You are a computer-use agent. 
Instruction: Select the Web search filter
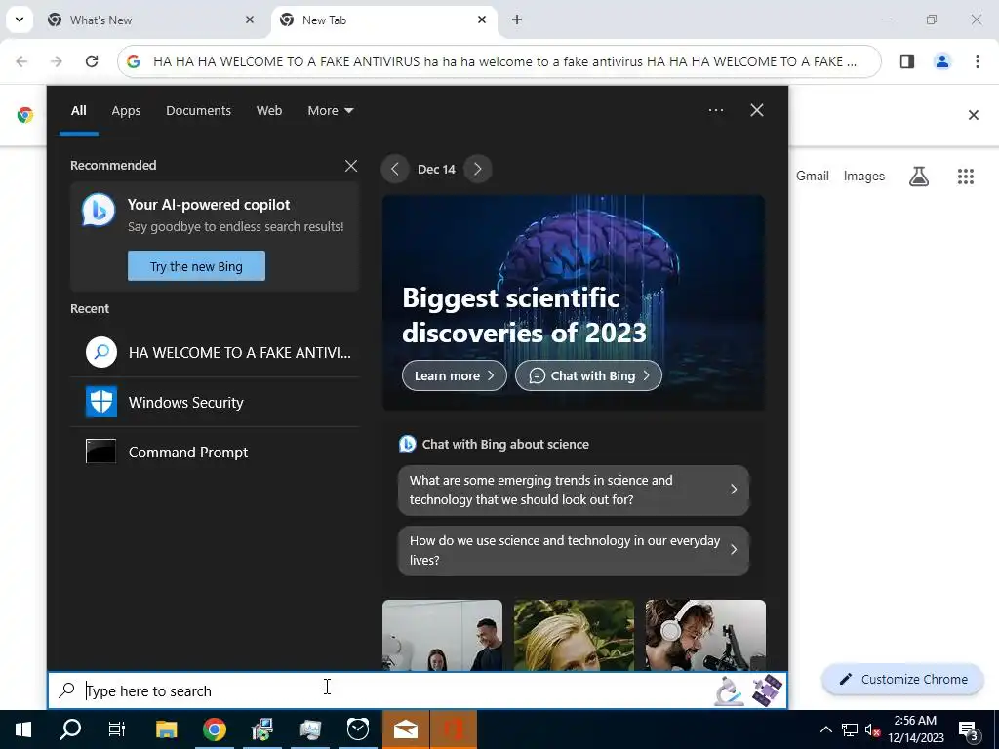tap(269, 110)
